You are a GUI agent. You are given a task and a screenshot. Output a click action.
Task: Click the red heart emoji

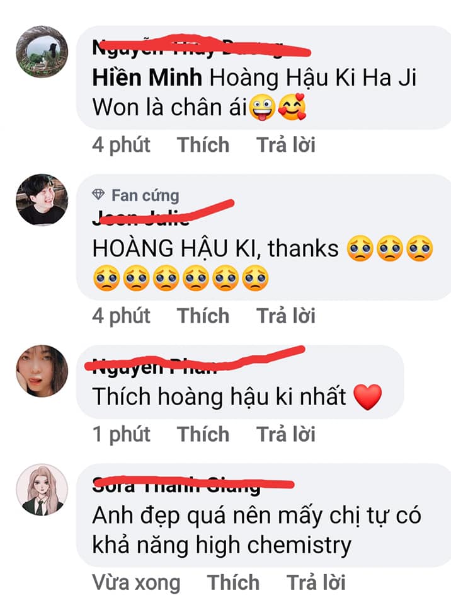coord(368,397)
